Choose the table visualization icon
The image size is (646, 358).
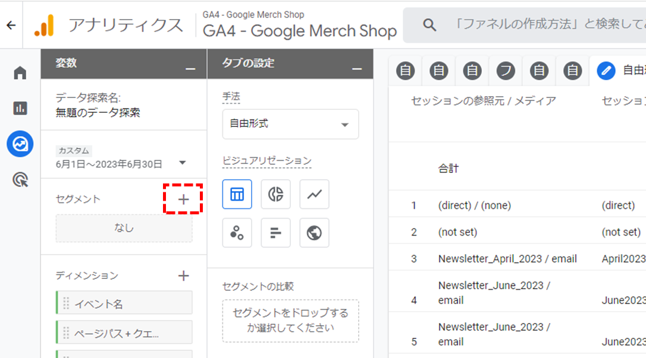point(237,194)
